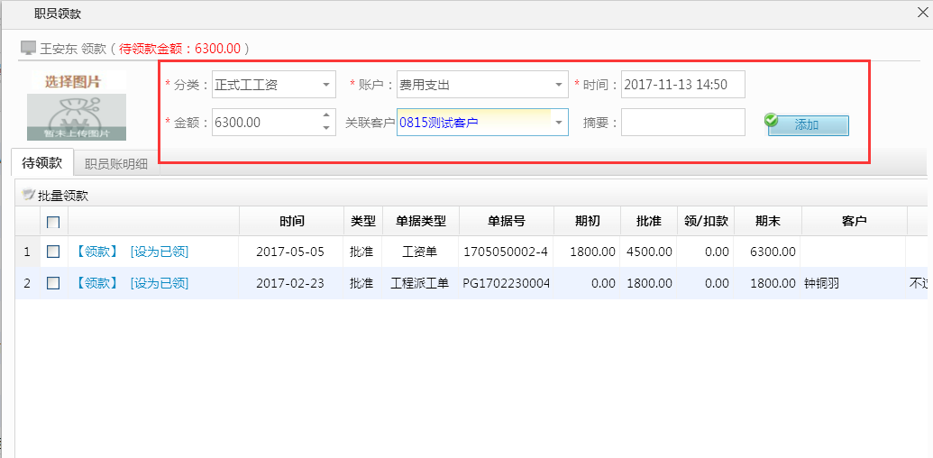Increase 金额 with the spinner up arrow

click(x=325, y=115)
